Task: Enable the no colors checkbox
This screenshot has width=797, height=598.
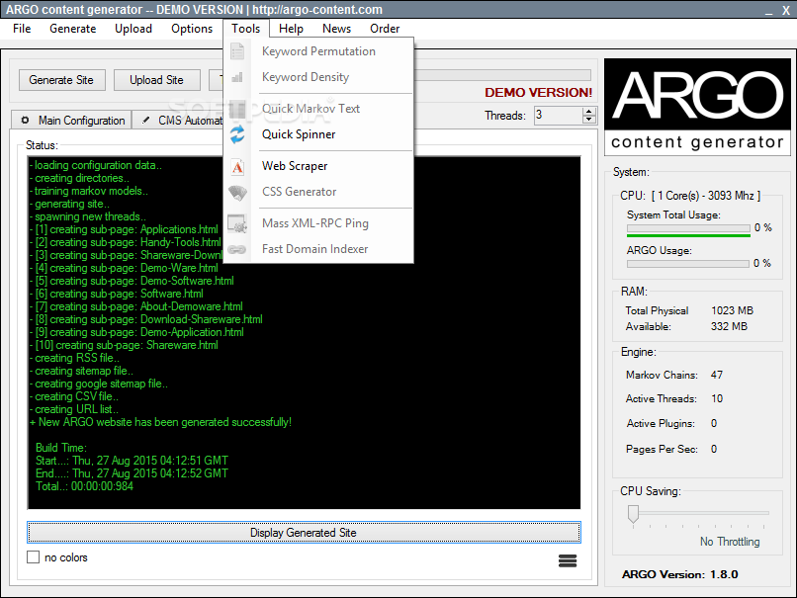Action: coord(33,557)
